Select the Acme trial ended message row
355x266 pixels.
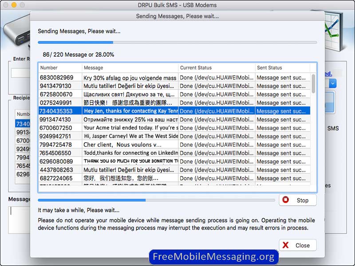(130, 128)
